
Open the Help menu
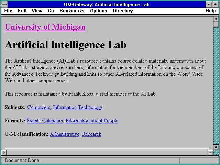(211, 11)
